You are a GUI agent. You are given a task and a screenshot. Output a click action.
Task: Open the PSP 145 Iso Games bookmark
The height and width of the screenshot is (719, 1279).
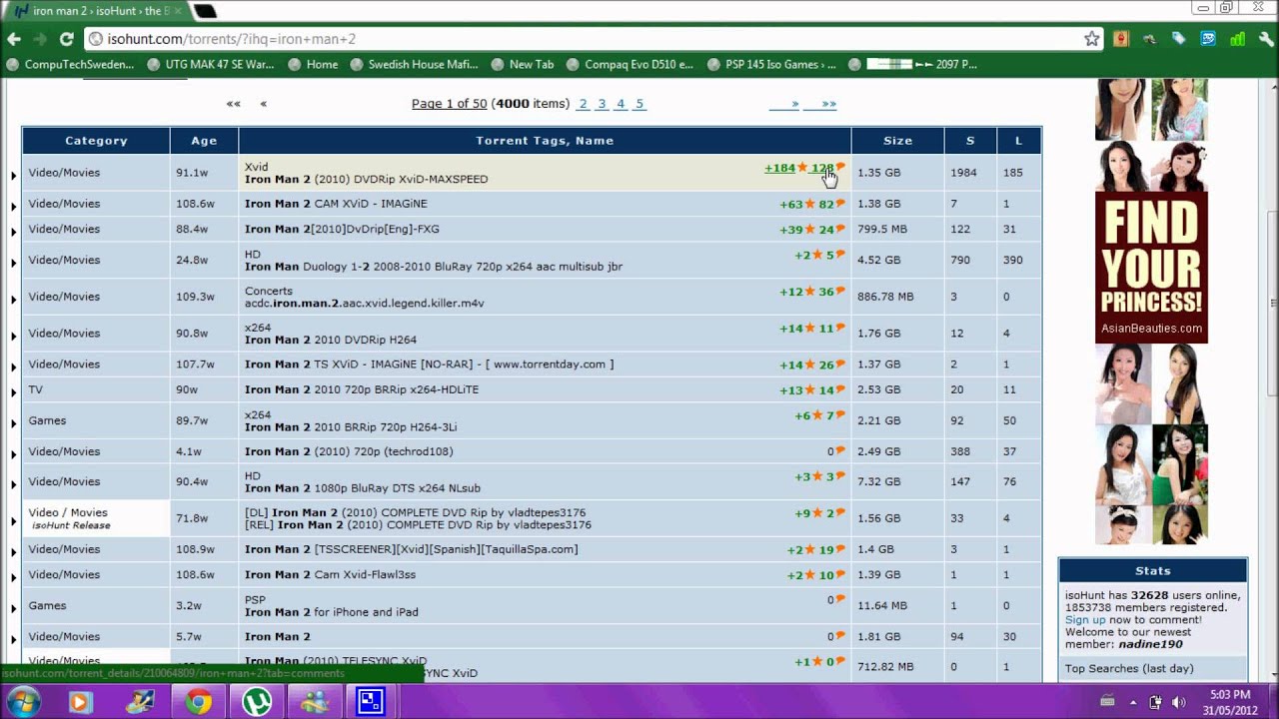771,64
